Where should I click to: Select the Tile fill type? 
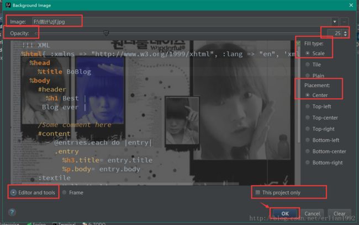click(313, 65)
